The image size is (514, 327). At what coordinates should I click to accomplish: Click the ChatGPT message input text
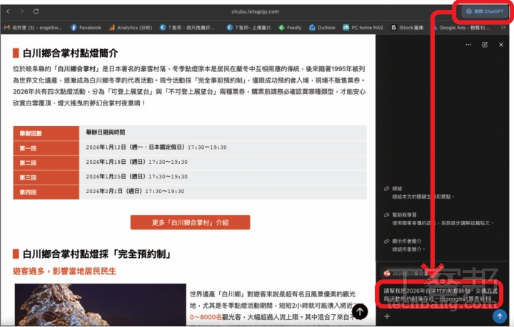[440, 295]
